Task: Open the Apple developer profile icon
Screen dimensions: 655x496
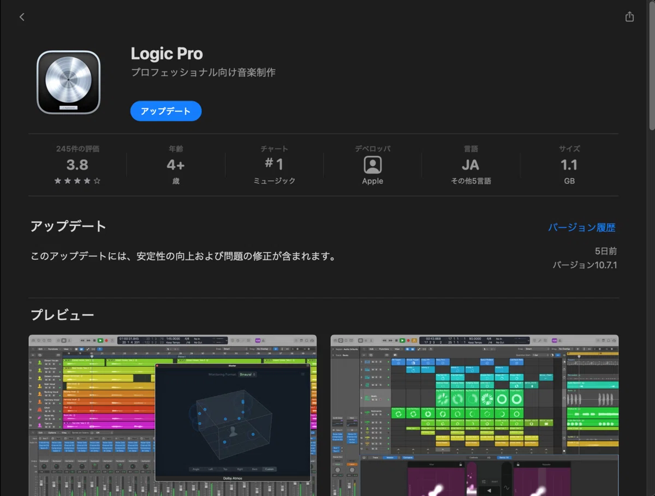Action: (373, 165)
